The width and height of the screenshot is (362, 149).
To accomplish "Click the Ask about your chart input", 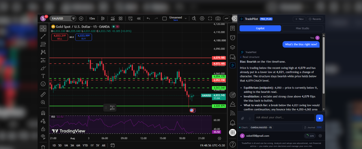I will pos(284,118).
